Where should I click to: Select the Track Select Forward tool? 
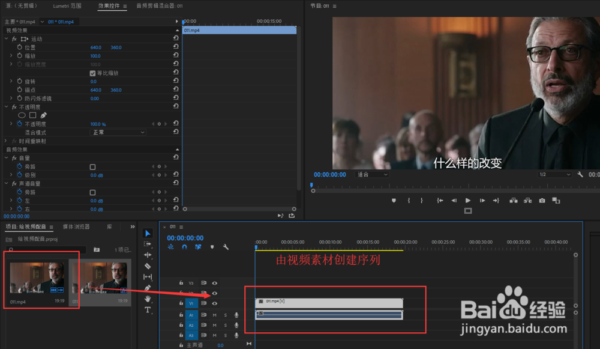[148, 244]
